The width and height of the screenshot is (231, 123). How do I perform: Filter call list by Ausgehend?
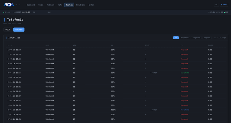pos(196,38)
